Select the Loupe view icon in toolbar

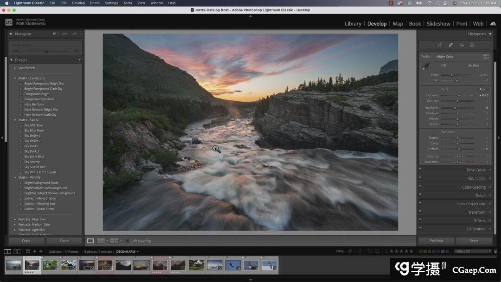90,241
